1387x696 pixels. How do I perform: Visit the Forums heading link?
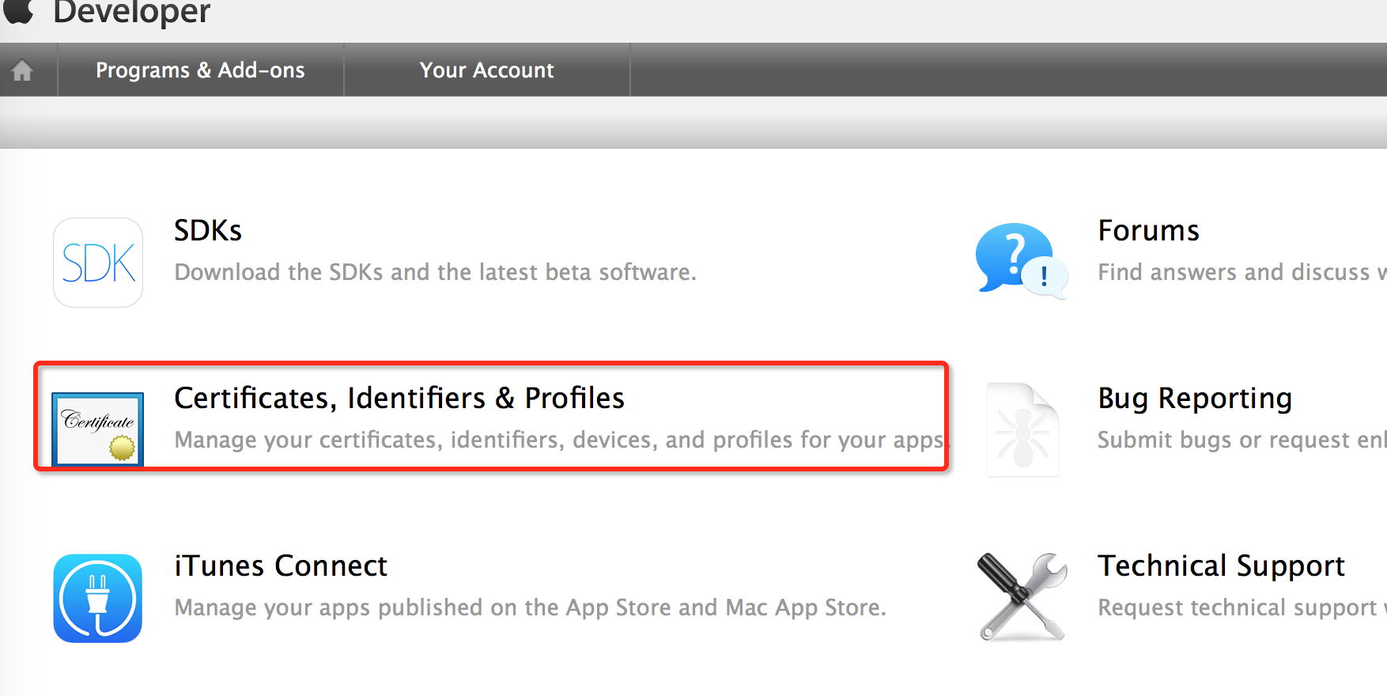1148,231
